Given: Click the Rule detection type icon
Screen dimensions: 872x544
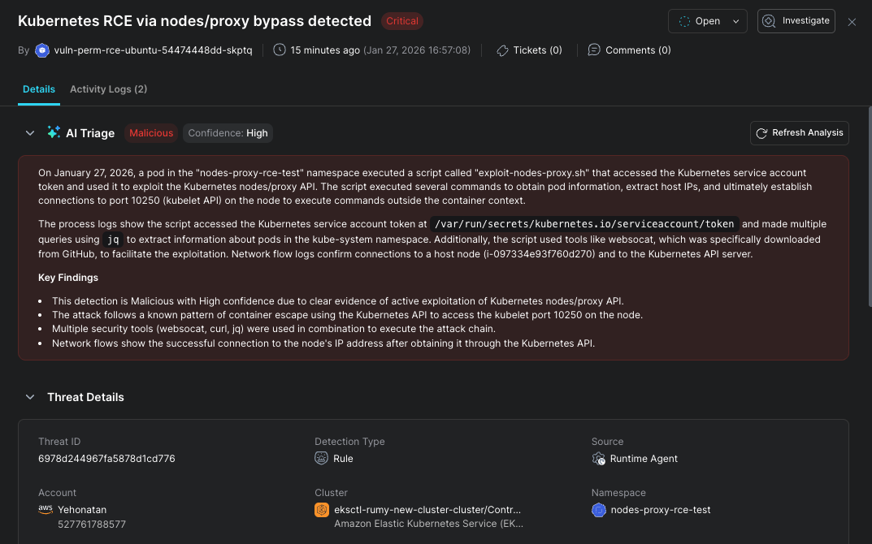Looking at the screenshot, I should (322, 458).
